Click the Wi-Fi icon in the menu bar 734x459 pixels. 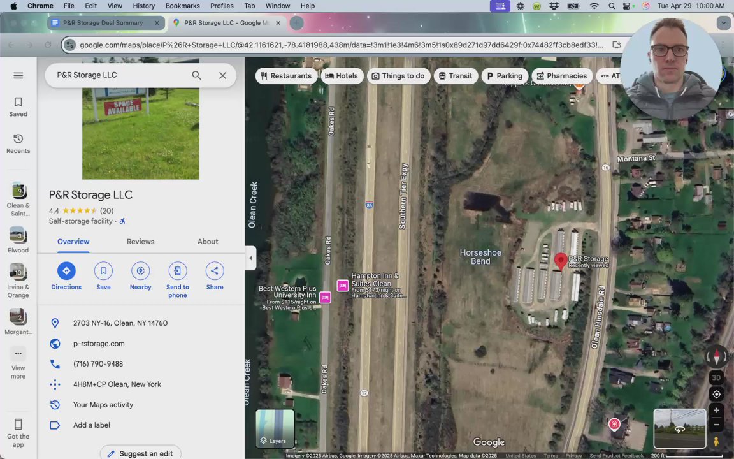click(x=594, y=6)
